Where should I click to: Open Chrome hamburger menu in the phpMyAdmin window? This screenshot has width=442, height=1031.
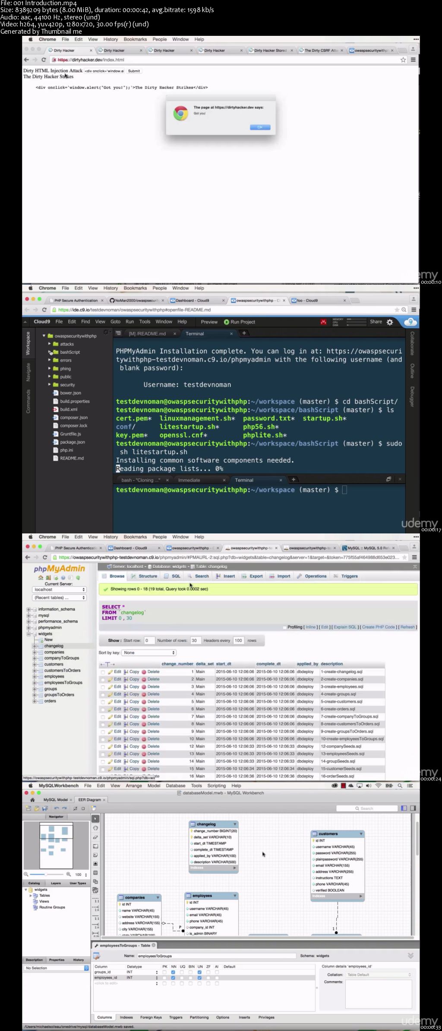[x=414, y=557]
